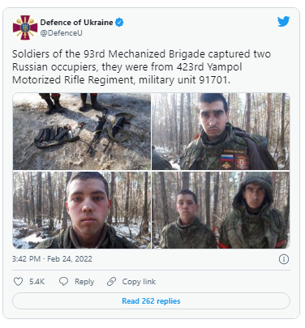305x328 pixels.
Task: Click the Reply text label
Action: pyautogui.click(x=84, y=282)
